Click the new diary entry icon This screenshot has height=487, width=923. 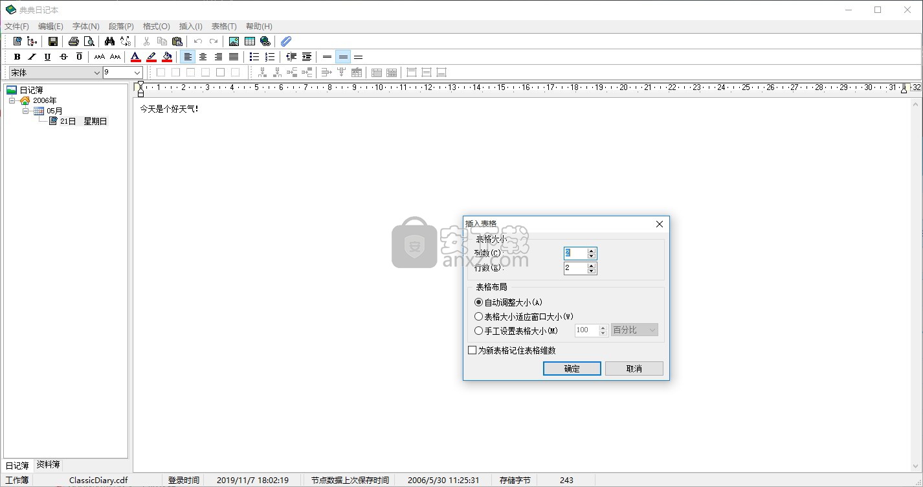click(x=17, y=41)
